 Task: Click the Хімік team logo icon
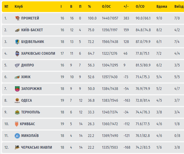pyautogui.click(x=17, y=77)
